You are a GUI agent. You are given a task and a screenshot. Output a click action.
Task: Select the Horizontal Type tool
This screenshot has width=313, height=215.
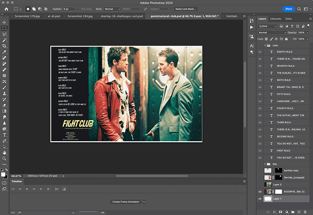pos(4,135)
